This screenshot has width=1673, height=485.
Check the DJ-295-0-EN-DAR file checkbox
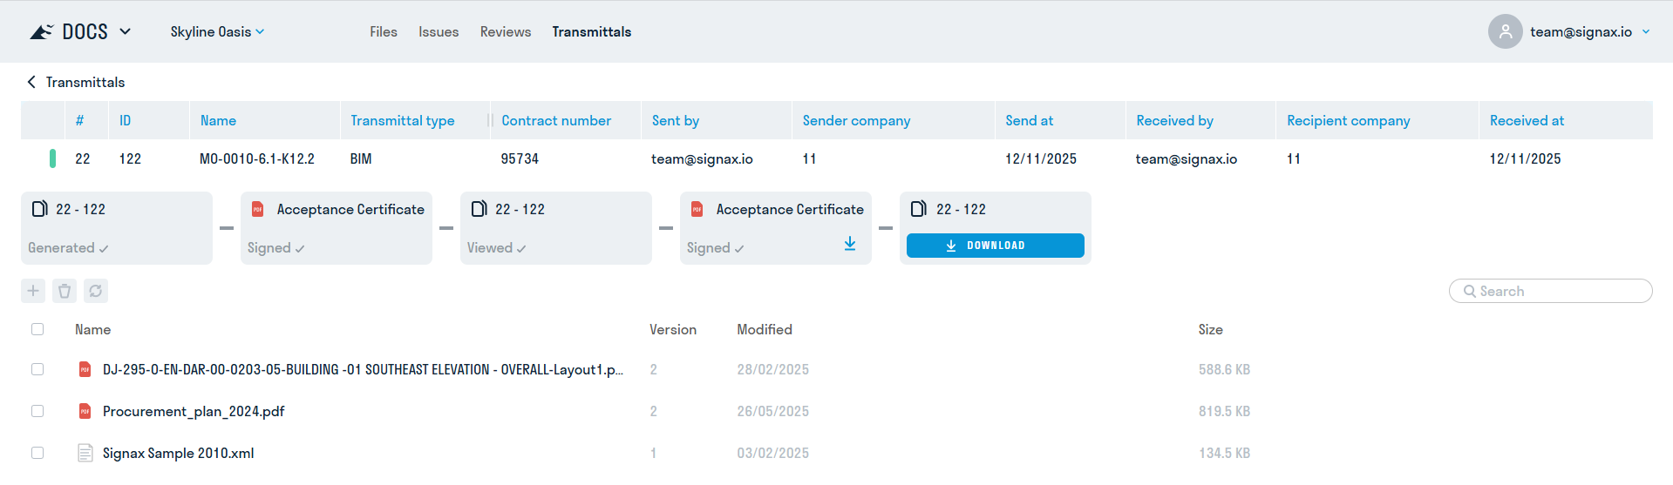(37, 369)
